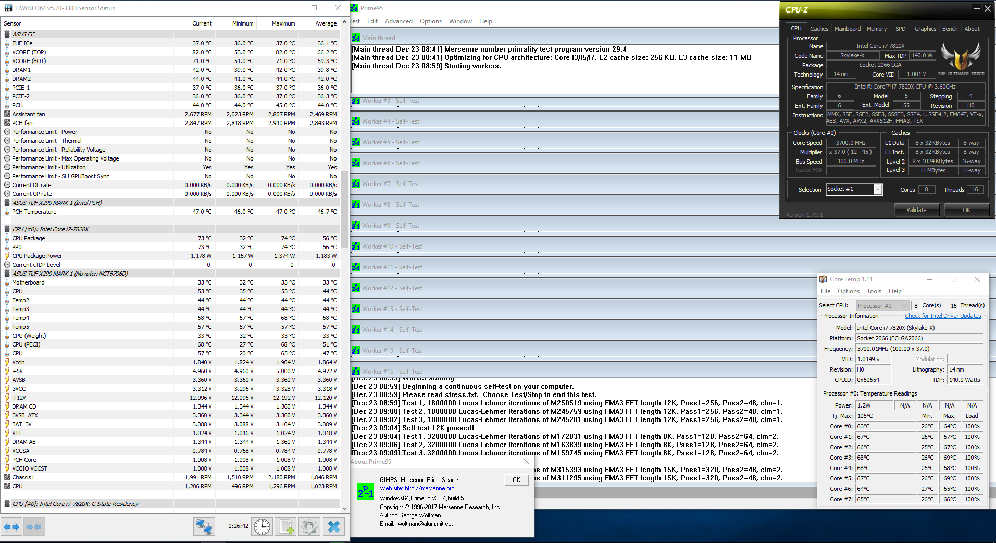
Task: Click the HWiNFO64 title bar icon
Action: click(8, 8)
